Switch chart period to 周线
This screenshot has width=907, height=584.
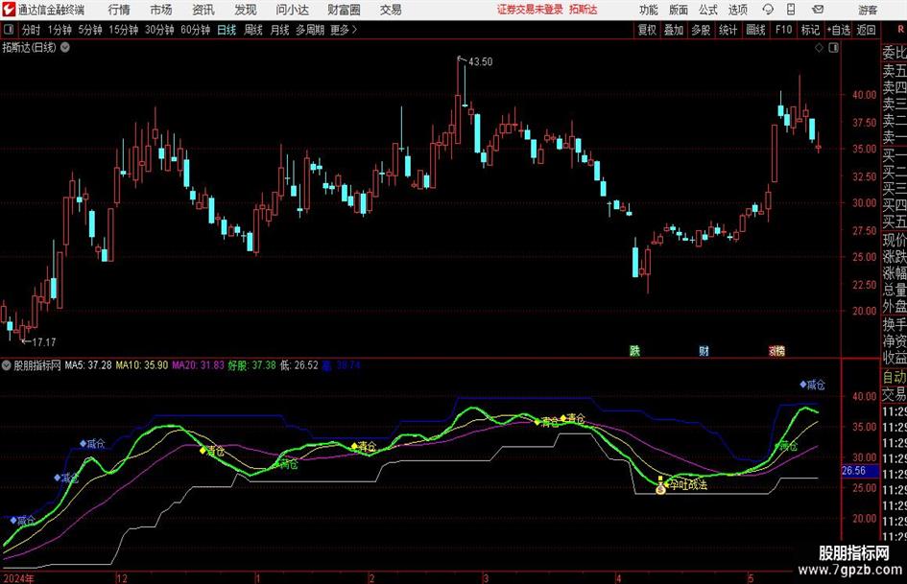(253, 30)
